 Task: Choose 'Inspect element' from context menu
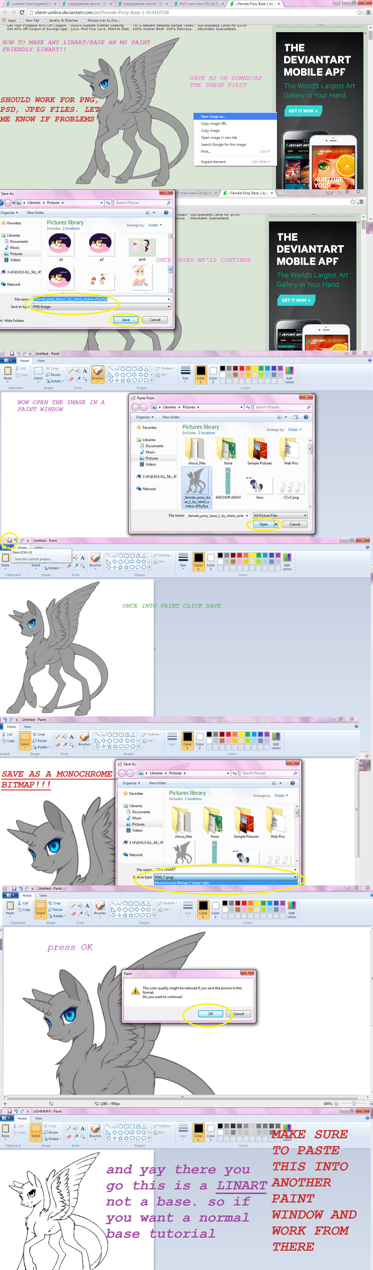(x=235, y=162)
